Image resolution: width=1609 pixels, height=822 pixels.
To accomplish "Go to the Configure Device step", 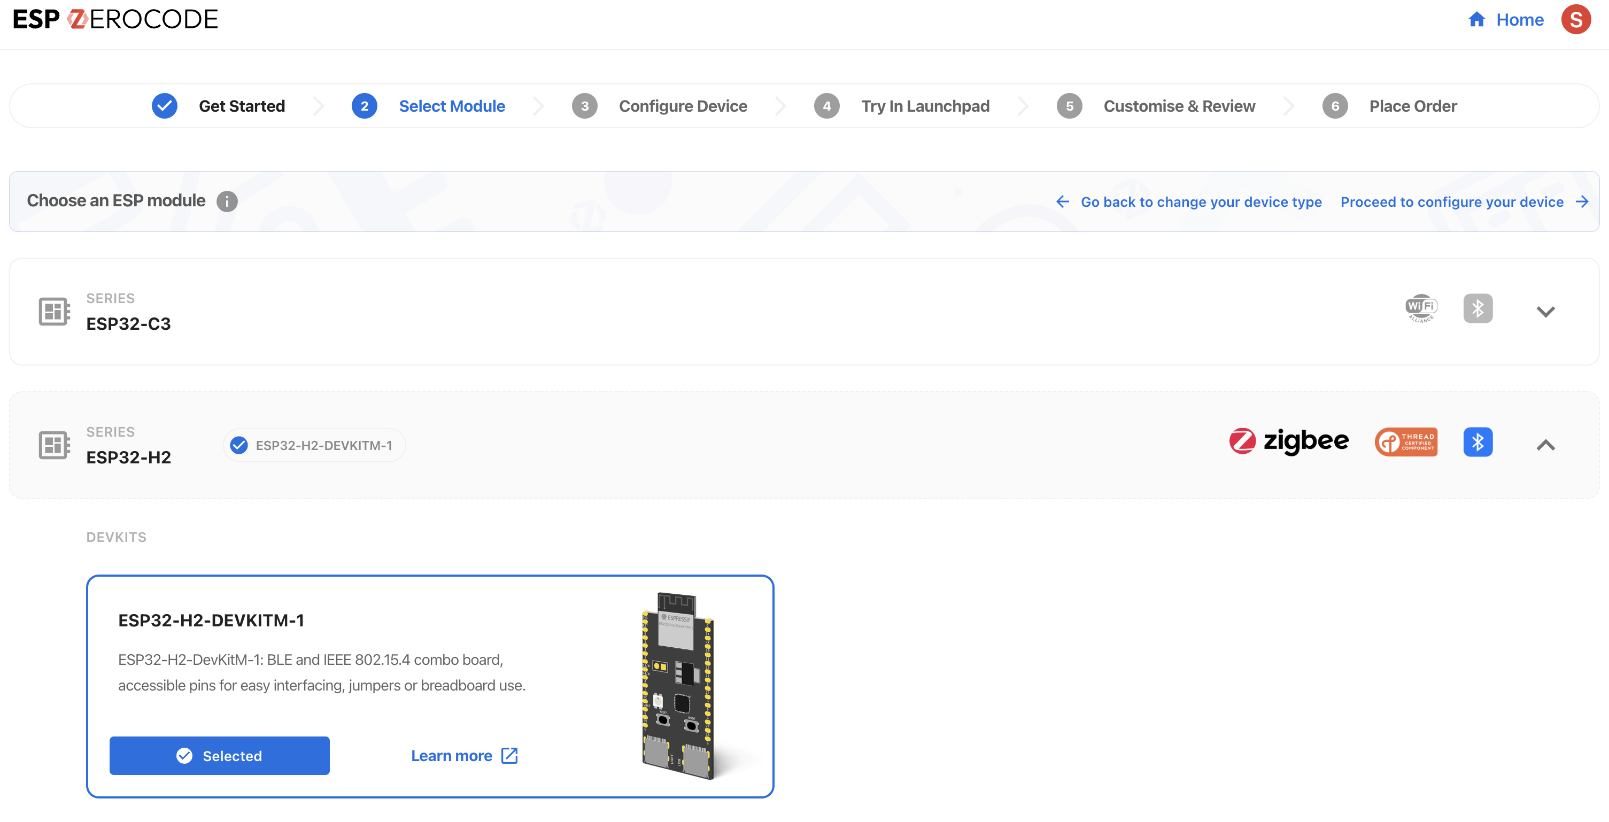I will 683,106.
